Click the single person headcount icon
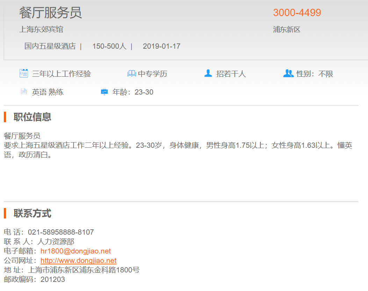 pyautogui.click(x=208, y=74)
